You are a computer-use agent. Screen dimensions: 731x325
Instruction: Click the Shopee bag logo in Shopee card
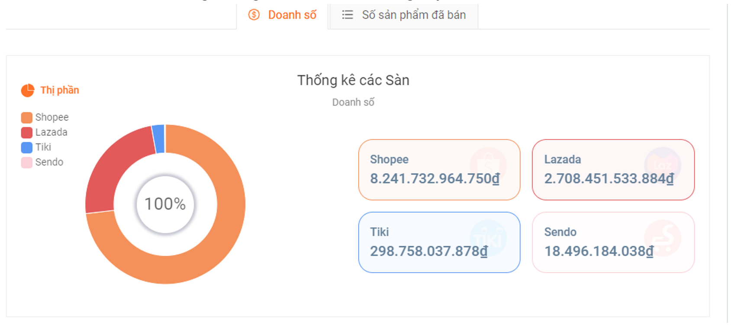(488, 165)
